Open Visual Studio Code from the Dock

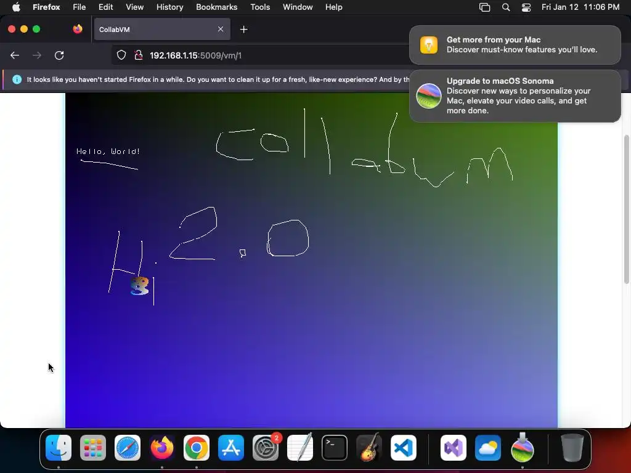[403, 448]
